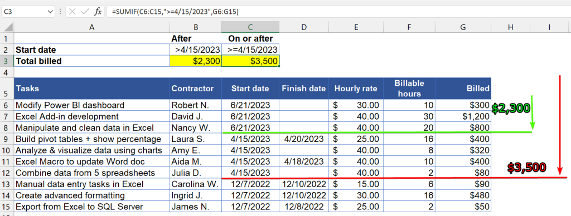Image resolution: width=571 pixels, height=216 pixels.
Task: Select column E header
Action: [x=356, y=27]
